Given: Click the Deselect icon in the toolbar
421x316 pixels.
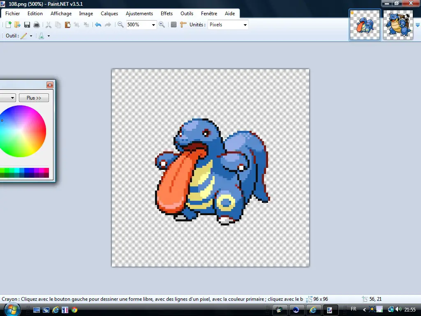Looking at the screenshot, I should (x=86, y=25).
